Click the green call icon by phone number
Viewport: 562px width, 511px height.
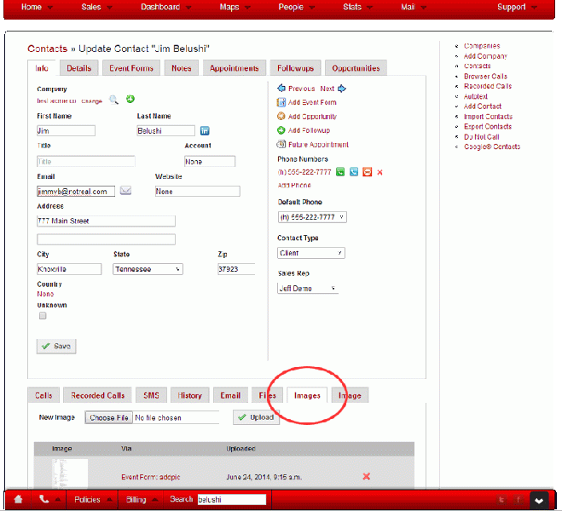click(x=340, y=172)
